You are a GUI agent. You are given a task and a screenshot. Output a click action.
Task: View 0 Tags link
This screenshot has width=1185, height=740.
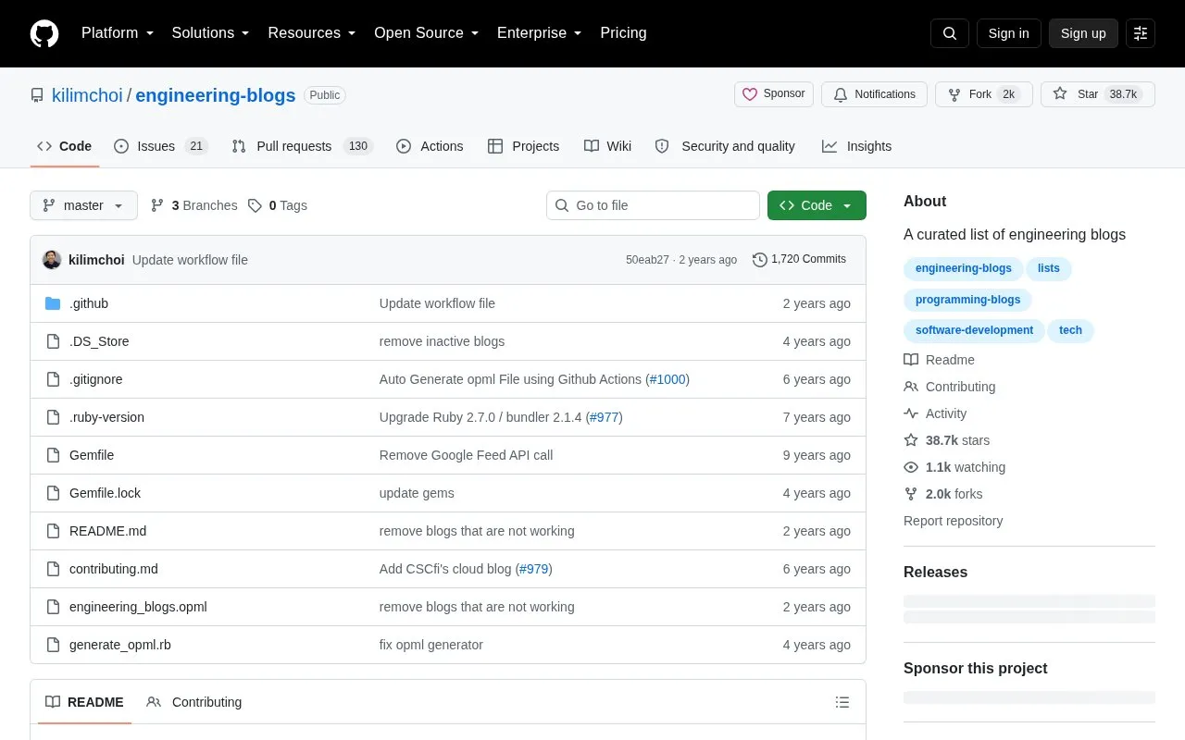[x=278, y=205]
